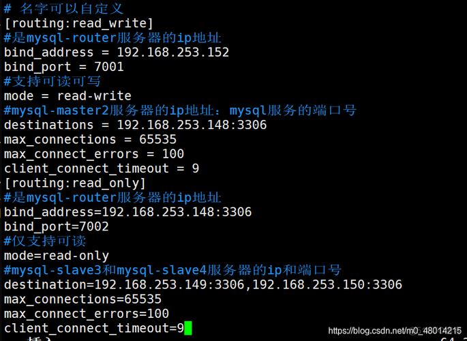Click the [routing:read_only] section header
467x341 pixels.
75,183
